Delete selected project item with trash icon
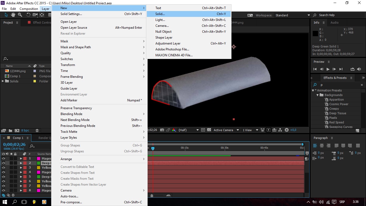The width and height of the screenshot is (366, 206). (x=37, y=131)
